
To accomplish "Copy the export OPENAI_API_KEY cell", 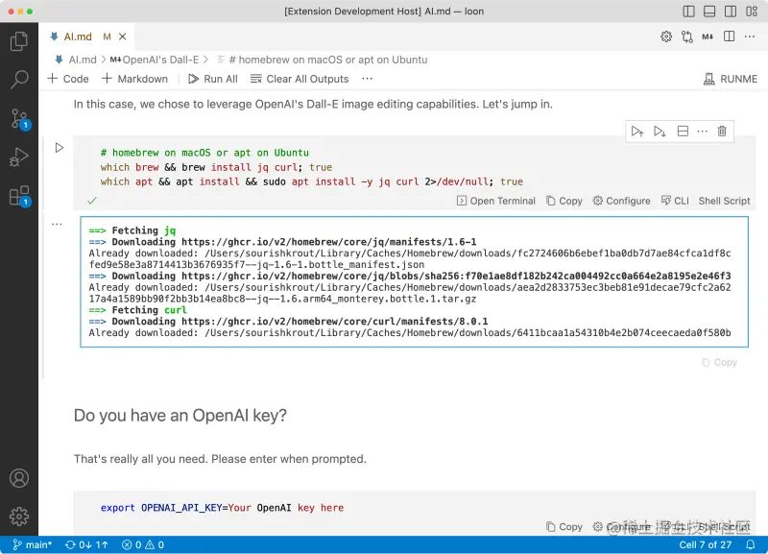I will (564, 526).
